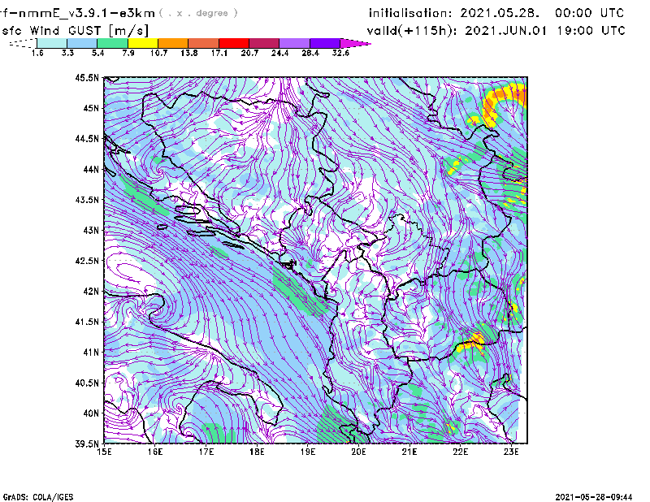The width and height of the screenshot is (650, 502).
Task: Click the white dashed arrow below 1.6 in legend
Action: click(x=23, y=43)
